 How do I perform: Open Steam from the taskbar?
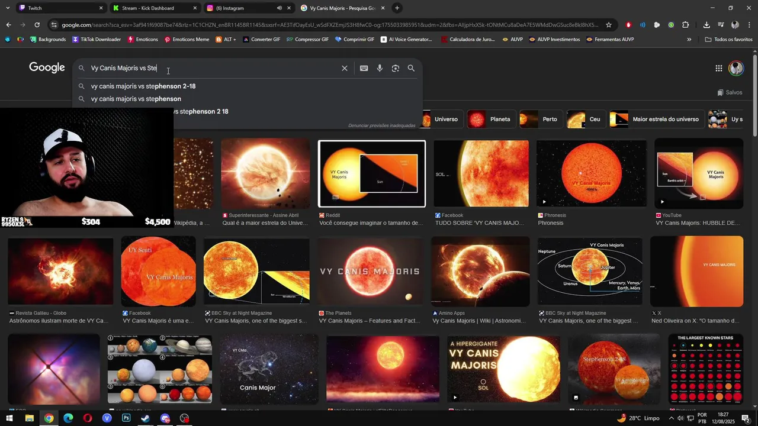[x=146, y=418]
